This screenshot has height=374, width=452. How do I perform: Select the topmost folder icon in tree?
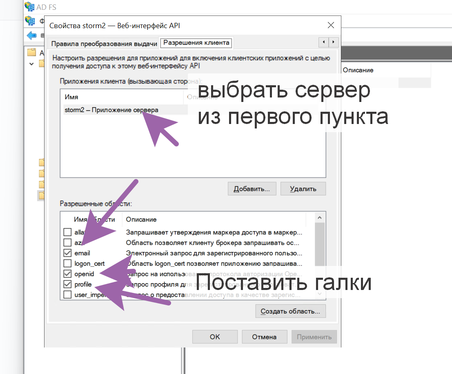coord(32,53)
